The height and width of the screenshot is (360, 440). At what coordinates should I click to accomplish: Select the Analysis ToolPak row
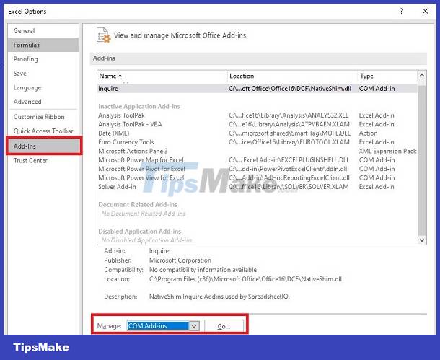click(258, 115)
